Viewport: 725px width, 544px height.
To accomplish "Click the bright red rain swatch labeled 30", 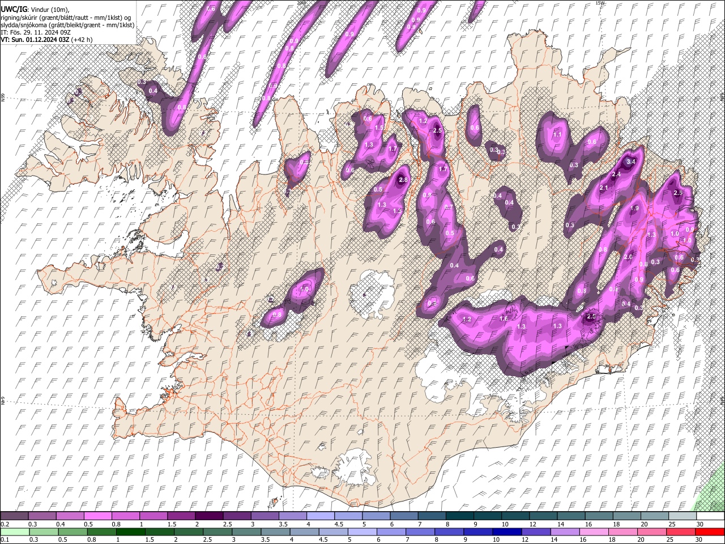I will click(709, 532).
